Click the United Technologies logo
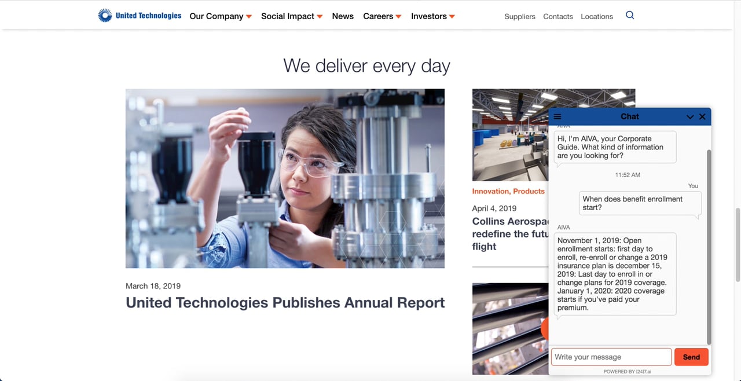The width and height of the screenshot is (741, 381). [x=140, y=16]
